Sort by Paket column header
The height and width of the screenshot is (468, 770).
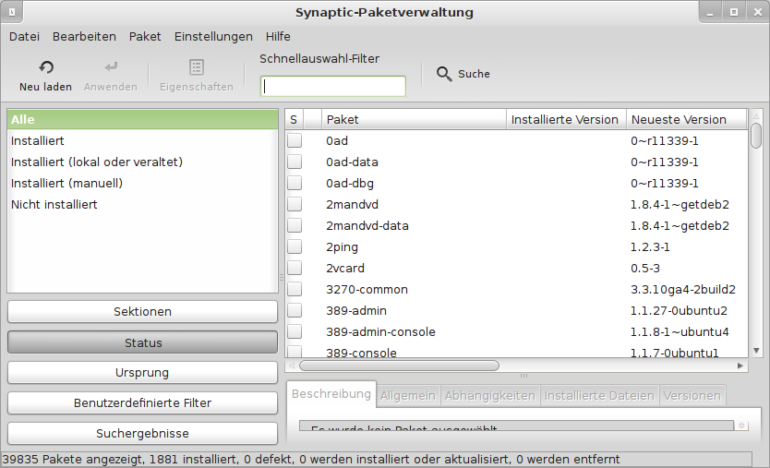pos(414,119)
